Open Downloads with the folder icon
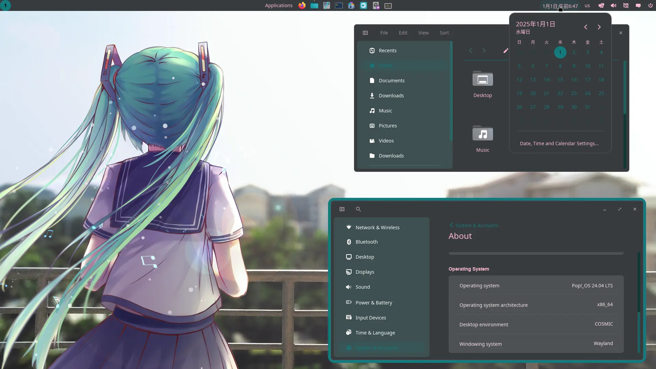 (x=405, y=156)
